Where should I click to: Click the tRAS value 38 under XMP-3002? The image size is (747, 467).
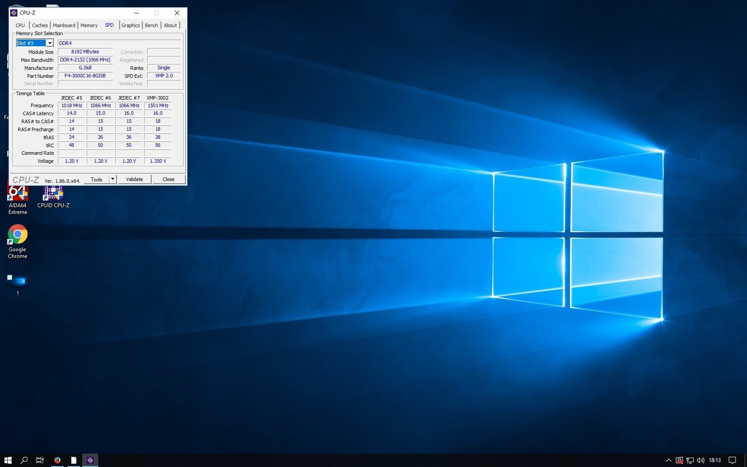point(158,137)
